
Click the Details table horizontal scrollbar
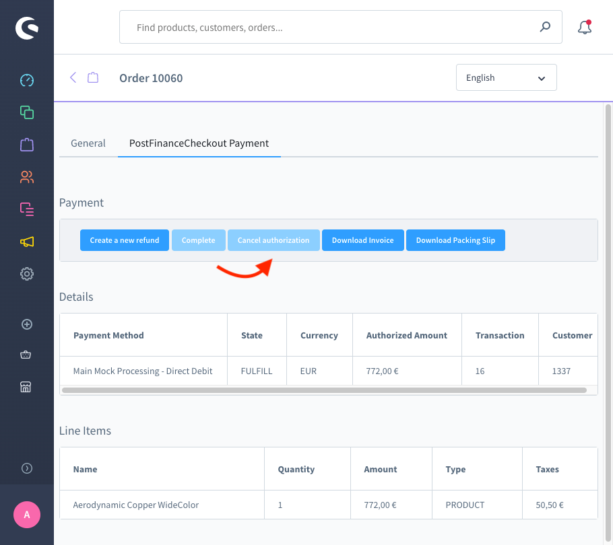[323, 390]
